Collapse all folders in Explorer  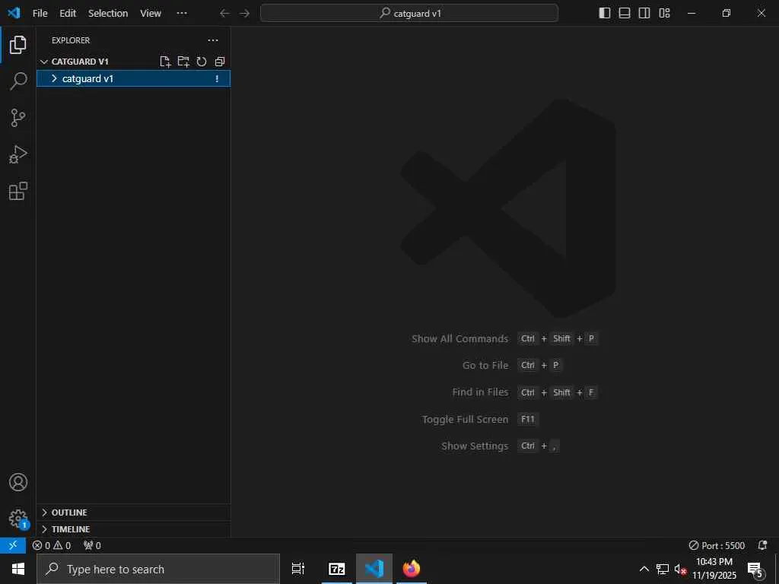220,62
